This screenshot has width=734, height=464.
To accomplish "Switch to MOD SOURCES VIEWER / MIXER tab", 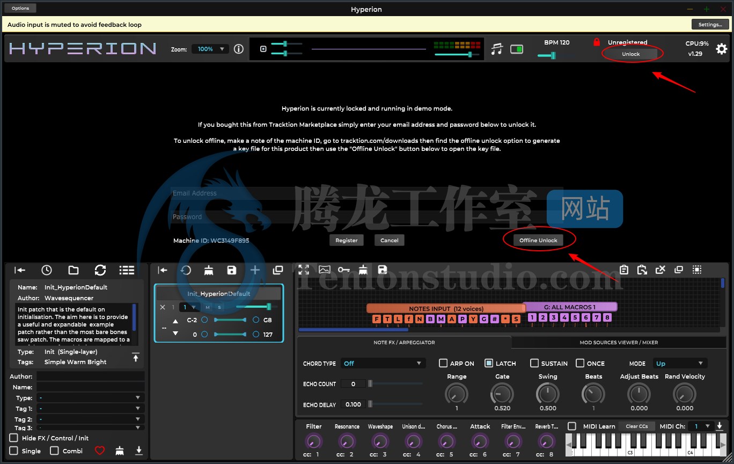I will (x=619, y=343).
